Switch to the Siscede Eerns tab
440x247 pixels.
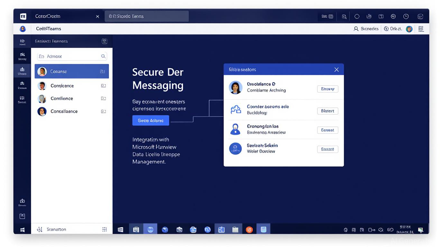coord(147,16)
